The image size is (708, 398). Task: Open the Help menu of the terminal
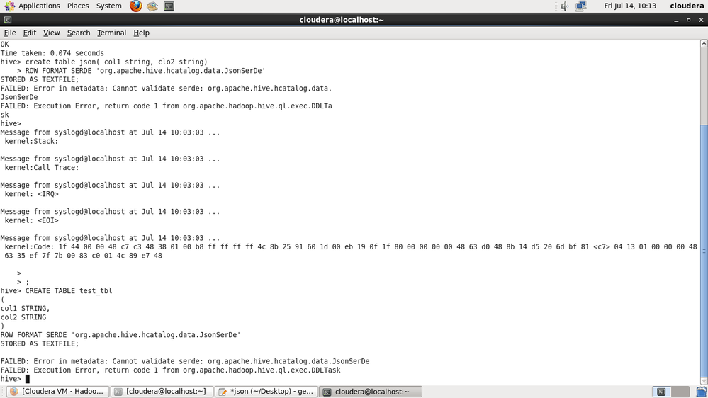click(x=141, y=33)
